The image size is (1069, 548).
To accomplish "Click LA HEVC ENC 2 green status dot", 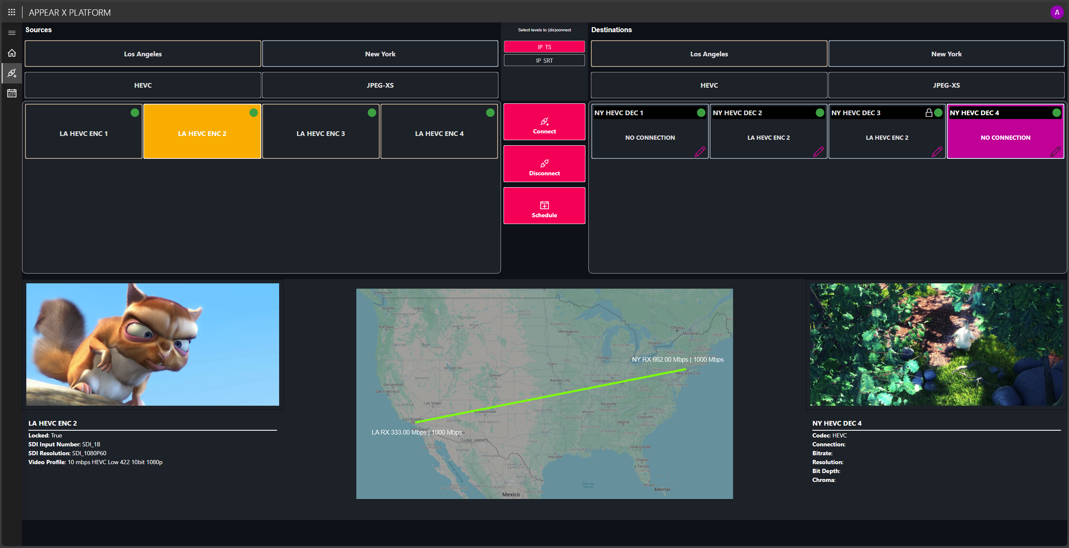I will (x=254, y=113).
